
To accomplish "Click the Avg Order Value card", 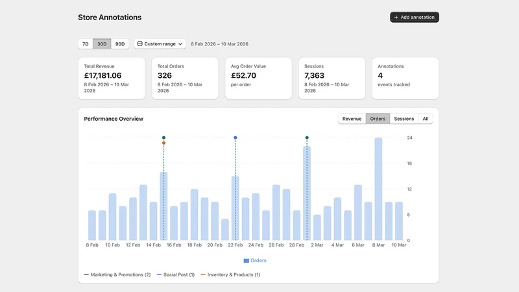I will click(258, 79).
